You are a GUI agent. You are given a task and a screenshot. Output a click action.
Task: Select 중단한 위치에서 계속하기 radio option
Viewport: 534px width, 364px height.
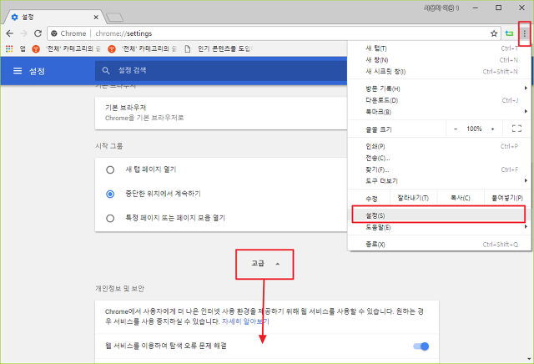[x=110, y=194]
